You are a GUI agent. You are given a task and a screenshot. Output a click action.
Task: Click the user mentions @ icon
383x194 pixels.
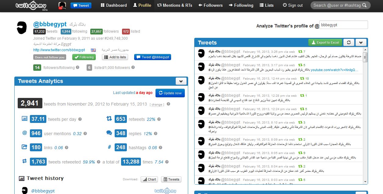click(25, 133)
